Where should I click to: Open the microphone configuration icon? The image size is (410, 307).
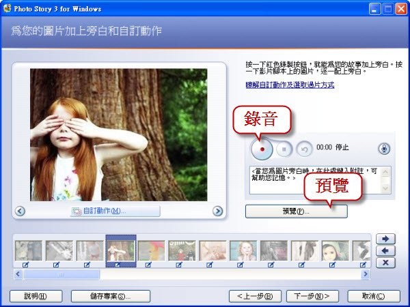384,149
